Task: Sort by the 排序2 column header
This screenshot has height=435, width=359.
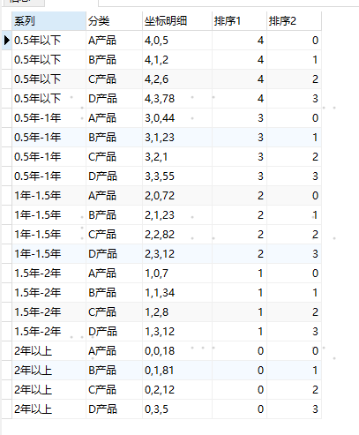Action: 294,21
